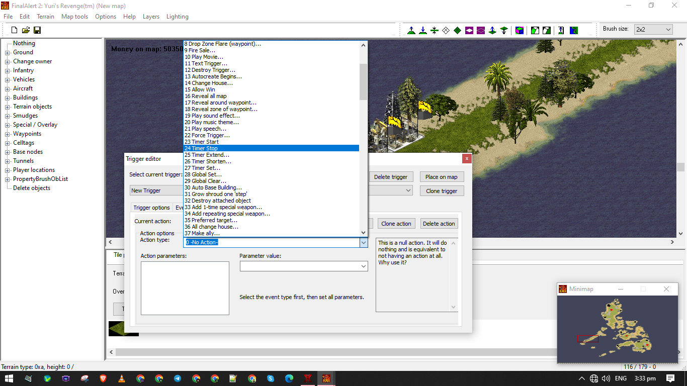Open the notification center icon
This screenshot has width=687, height=386.
tap(670, 378)
